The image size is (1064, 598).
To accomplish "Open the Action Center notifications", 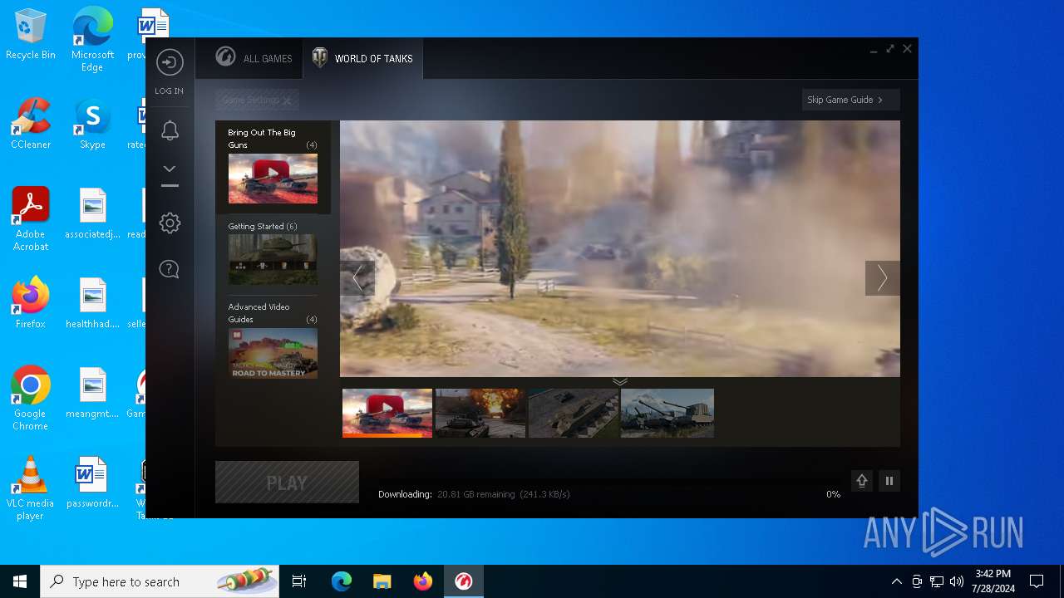I will 1037,581.
